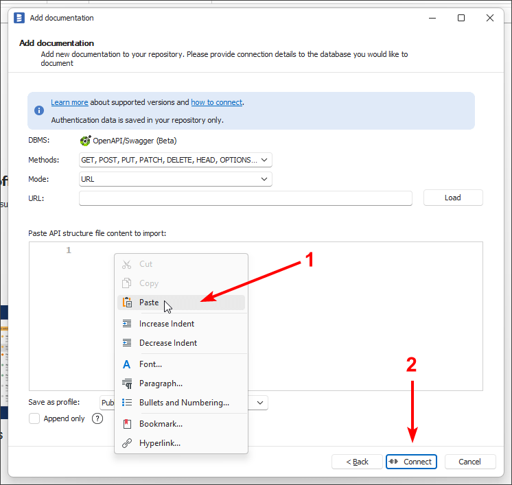Click the Decrease Indent icon

point(127,343)
